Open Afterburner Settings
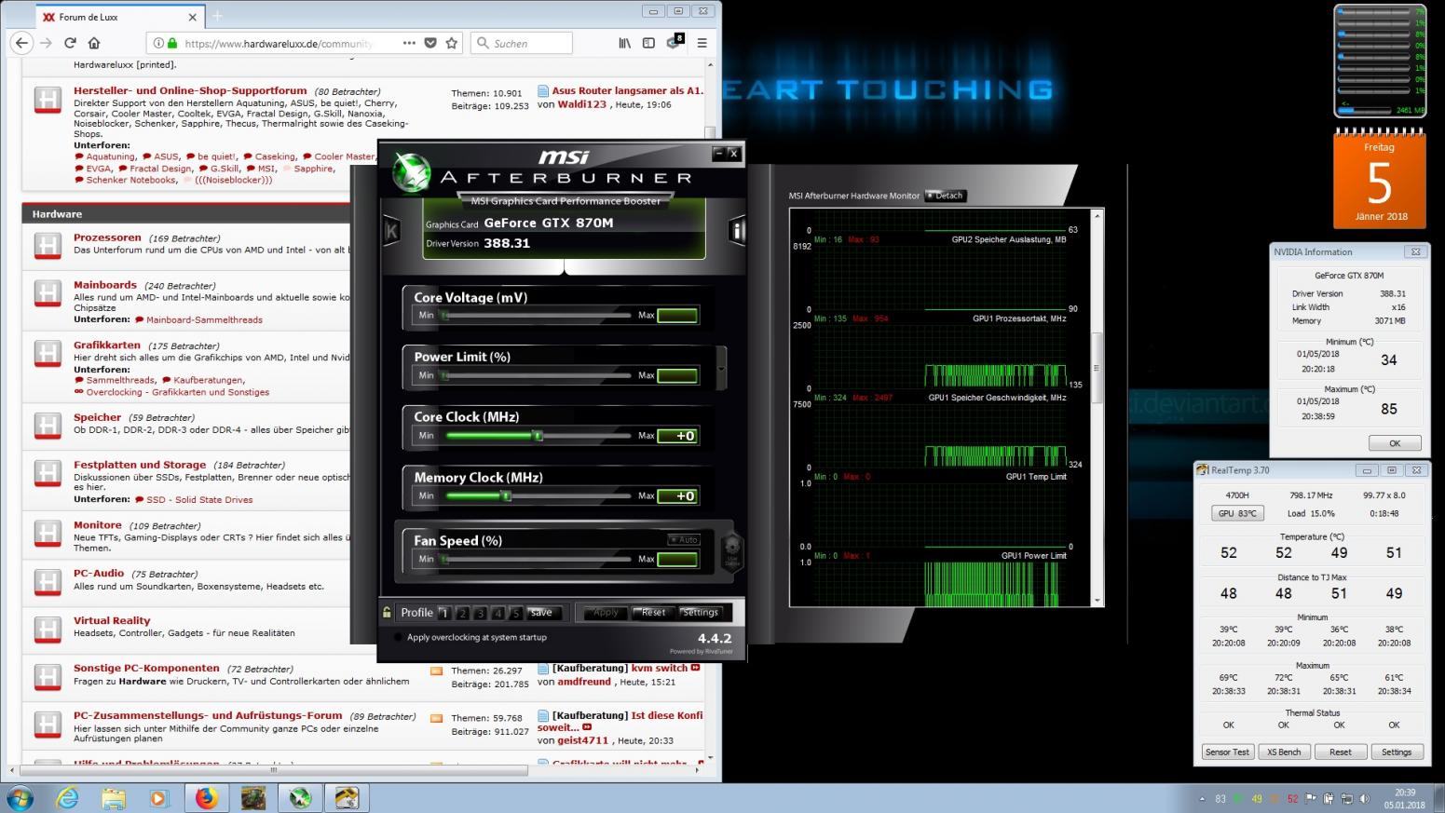1445x813 pixels. click(x=700, y=613)
